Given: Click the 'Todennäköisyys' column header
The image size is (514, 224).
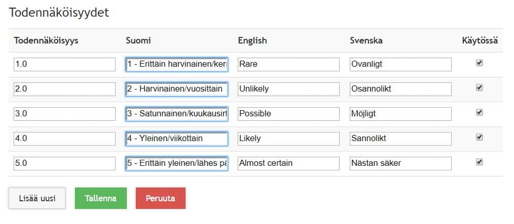Looking at the screenshot, I should [46, 40].
